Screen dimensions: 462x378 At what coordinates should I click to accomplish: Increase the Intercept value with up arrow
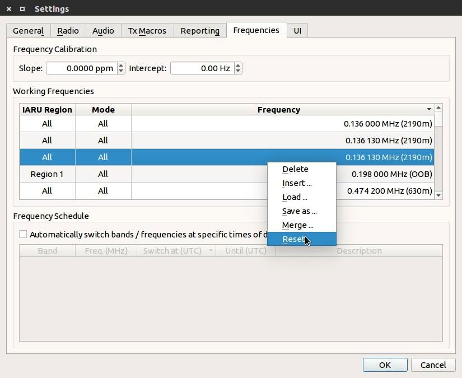[238, 66]
